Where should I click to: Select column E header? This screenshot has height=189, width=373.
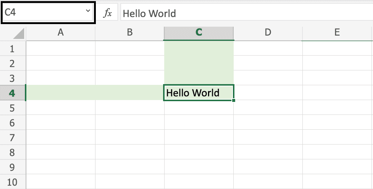point(337,33)
